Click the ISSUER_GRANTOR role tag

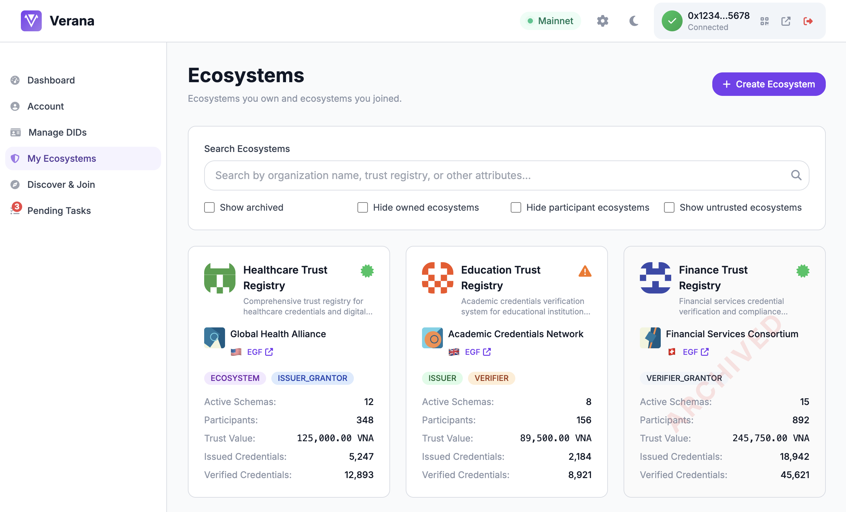coord(312,378)
